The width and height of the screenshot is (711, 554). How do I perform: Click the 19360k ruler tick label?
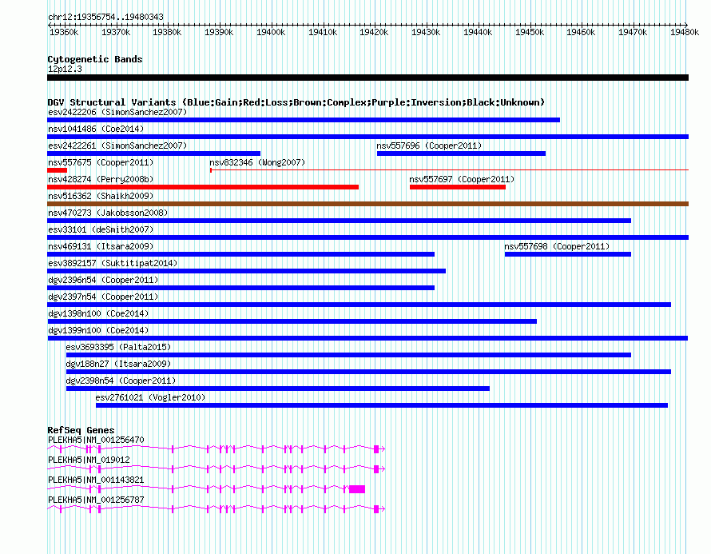[64, 32]
